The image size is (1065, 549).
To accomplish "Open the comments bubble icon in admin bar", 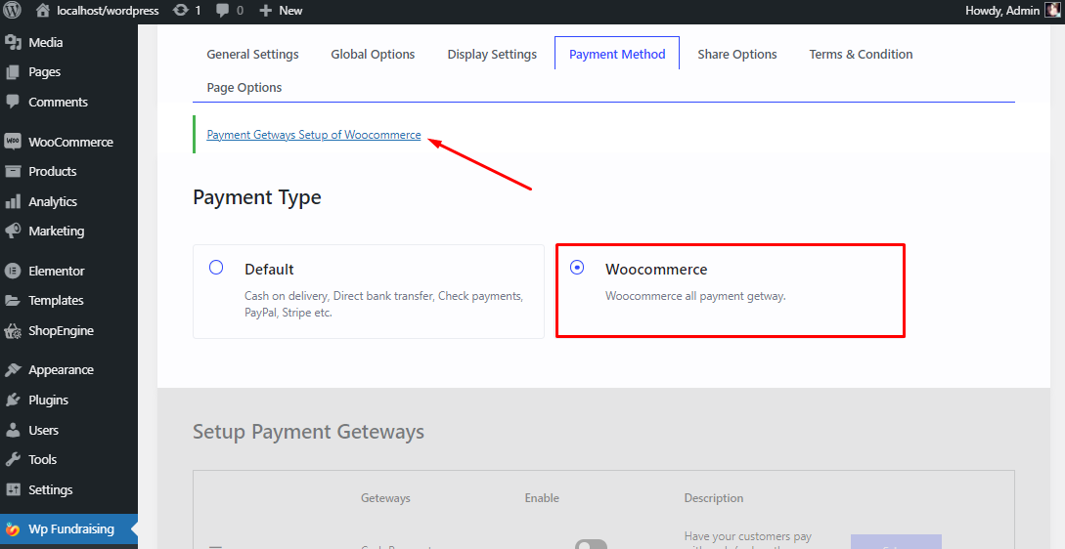I will 222,10.
